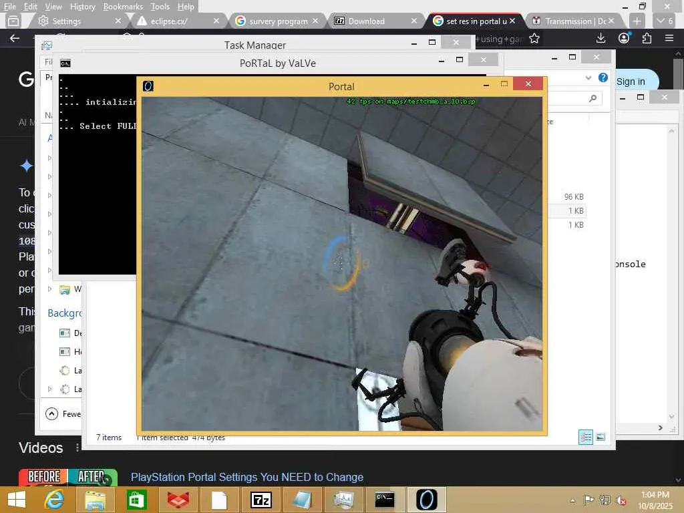Screen dimensions: 684x513
Task: Show hidden system tray icons
Action: [572, 500]
